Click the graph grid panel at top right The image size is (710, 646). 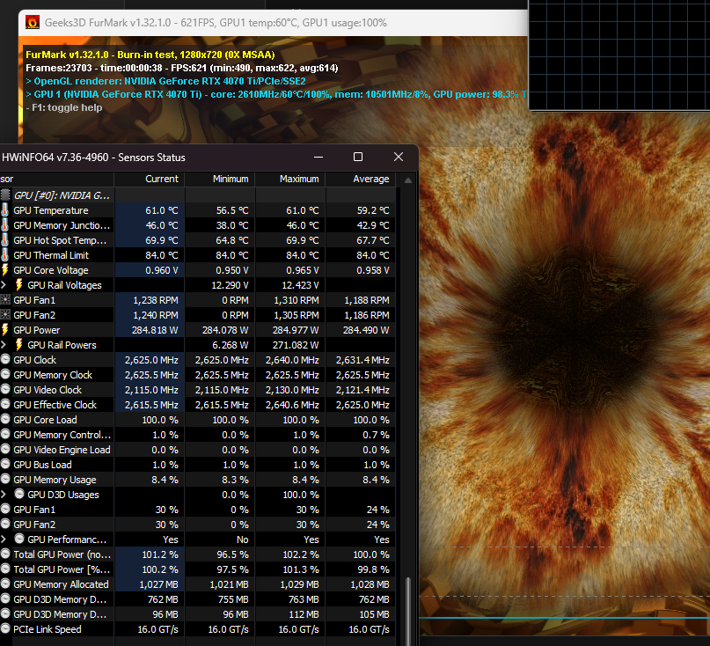pyautogui.click(x=619, y=55)
